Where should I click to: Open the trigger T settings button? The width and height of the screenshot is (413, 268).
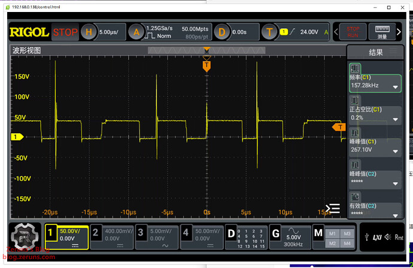coord(269,32)
